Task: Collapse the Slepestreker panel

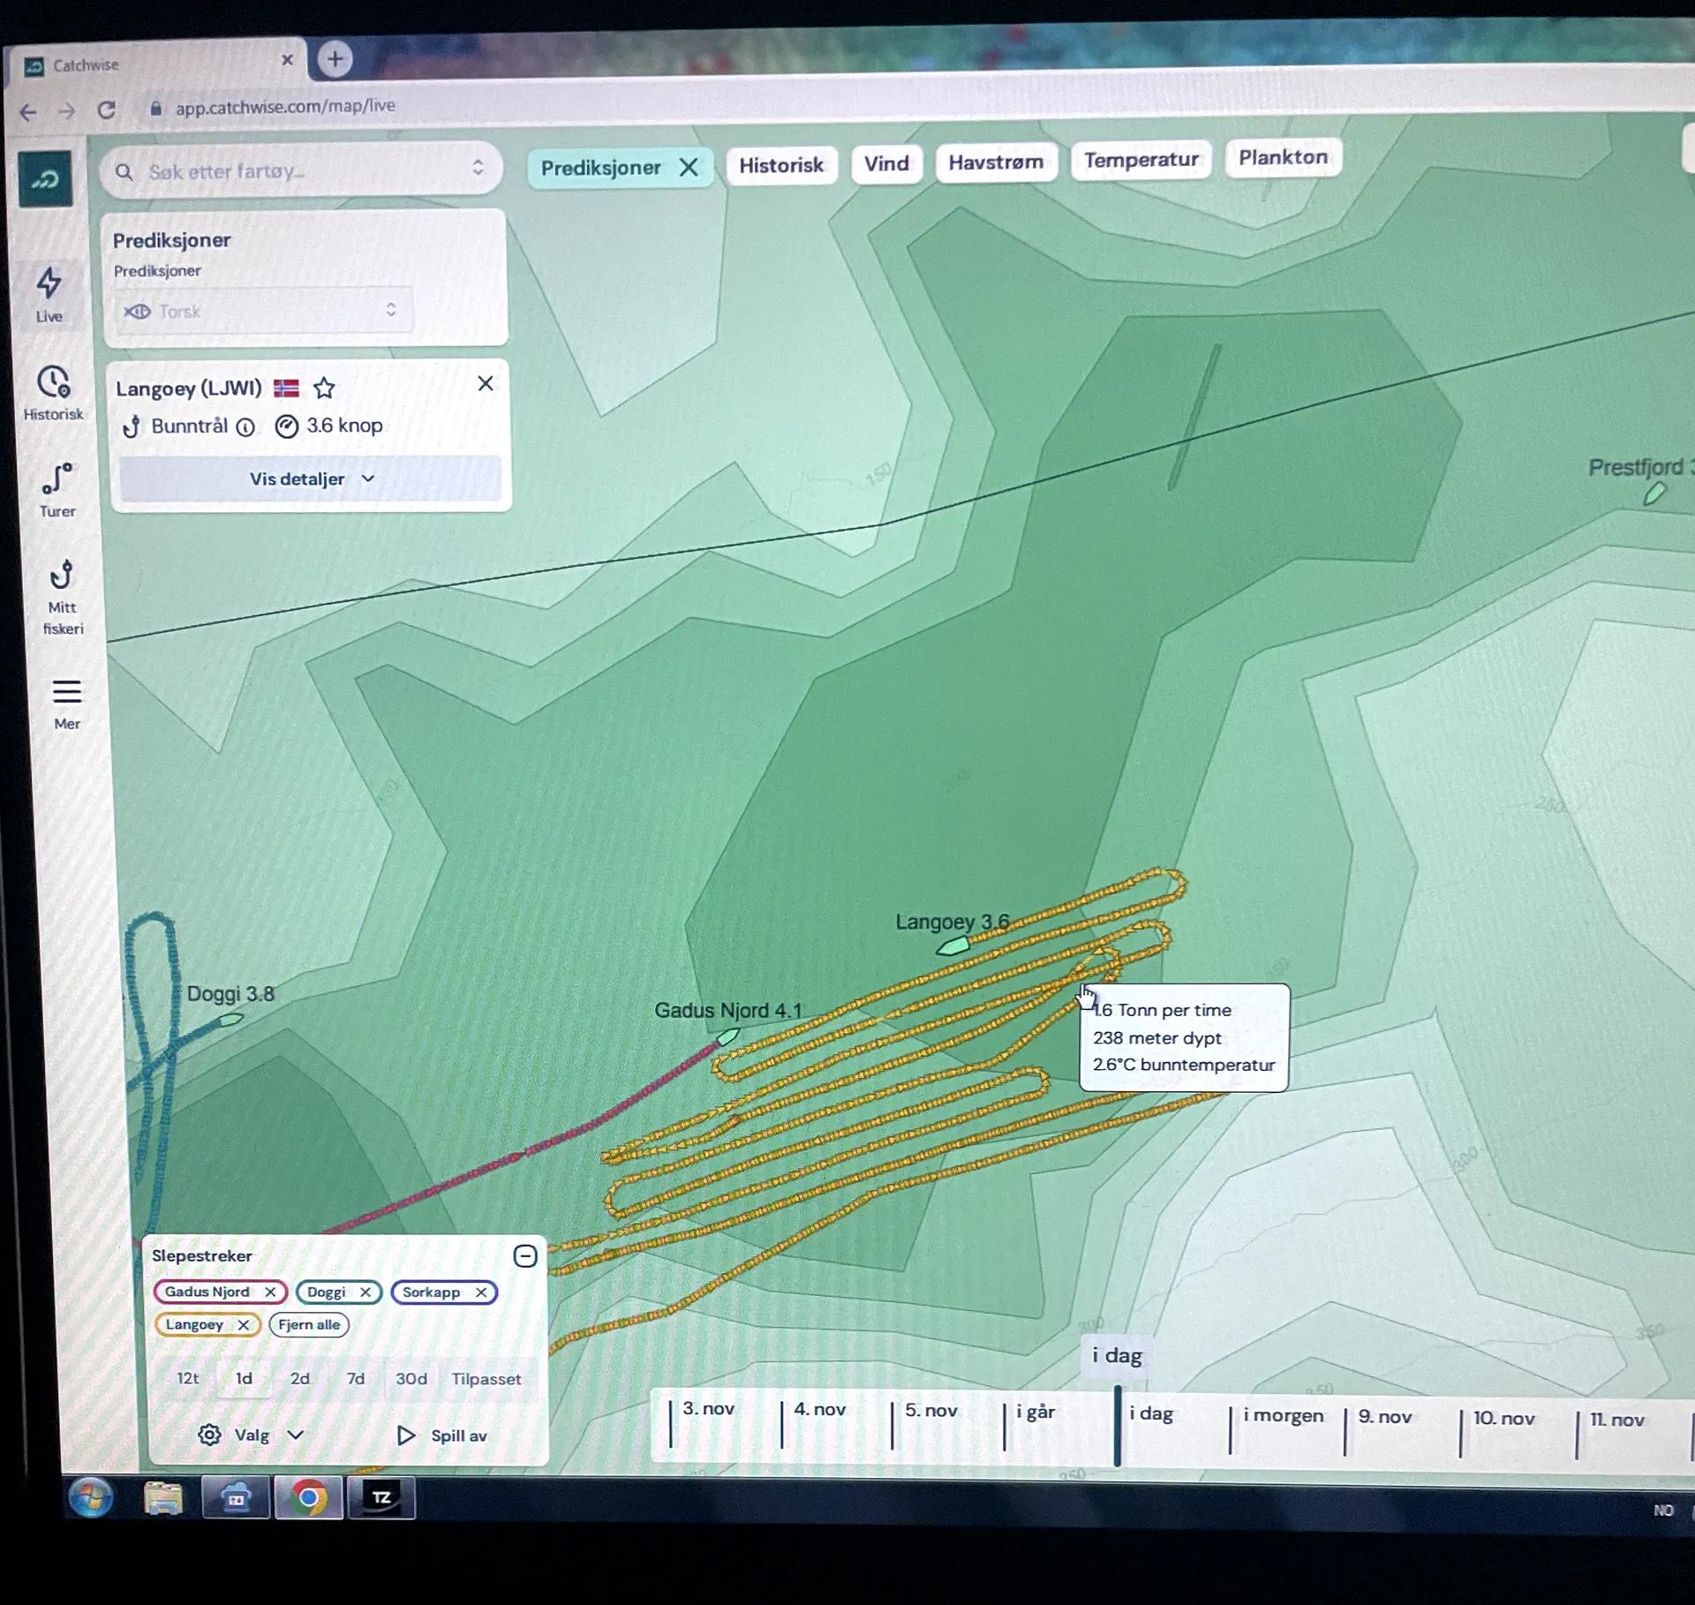Action: click(525, 1255)
